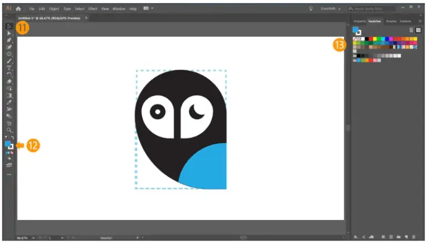The image size is (428, 244).
Task: Switch swatches to list view
Action: (411, 30)
